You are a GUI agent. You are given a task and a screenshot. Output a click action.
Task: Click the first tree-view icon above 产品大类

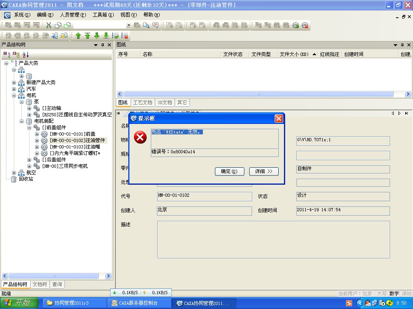(x=6, y=55)
